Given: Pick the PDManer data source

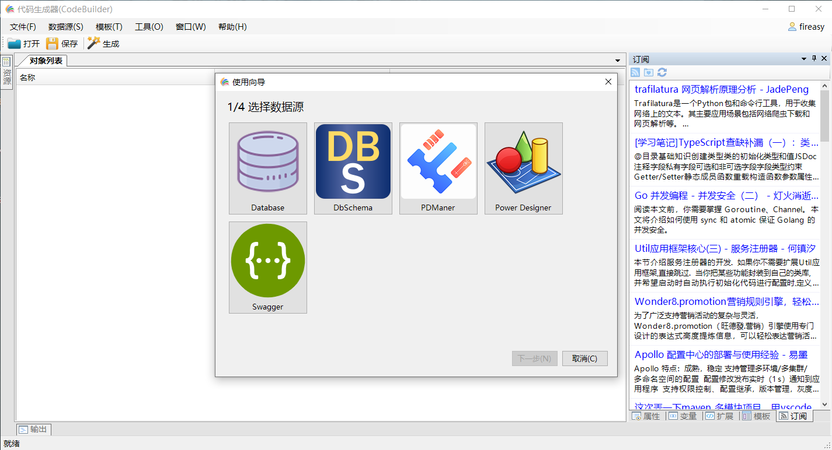Looking at the screenshot, I should point(438,168).
